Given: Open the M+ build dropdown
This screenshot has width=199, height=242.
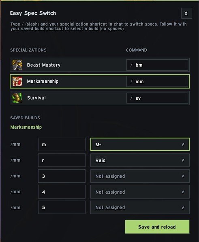Looking at the screenshot, I should coord(140,145).
